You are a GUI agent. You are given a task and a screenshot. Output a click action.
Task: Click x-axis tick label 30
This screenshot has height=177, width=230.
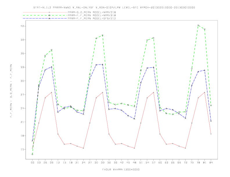[96, 163]
